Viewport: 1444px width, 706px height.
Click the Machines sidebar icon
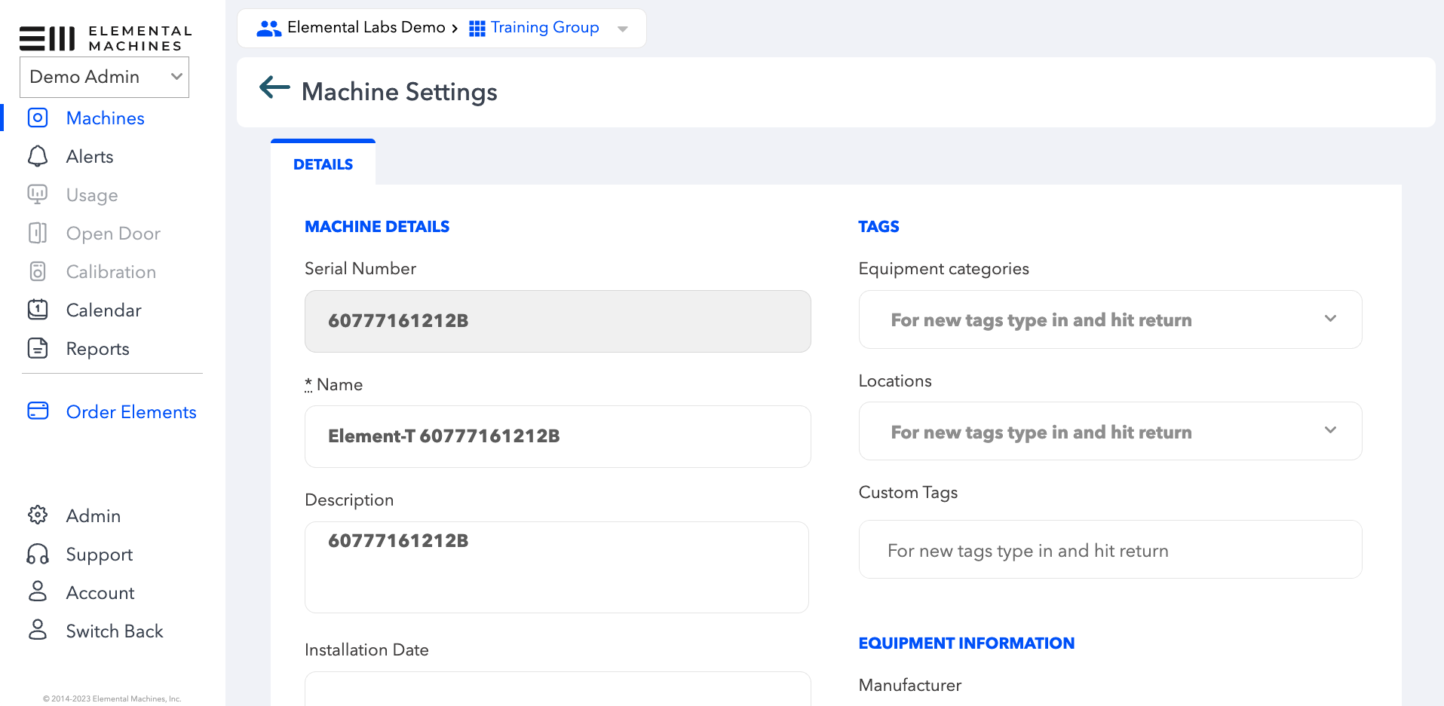click(x=38, y=118)
